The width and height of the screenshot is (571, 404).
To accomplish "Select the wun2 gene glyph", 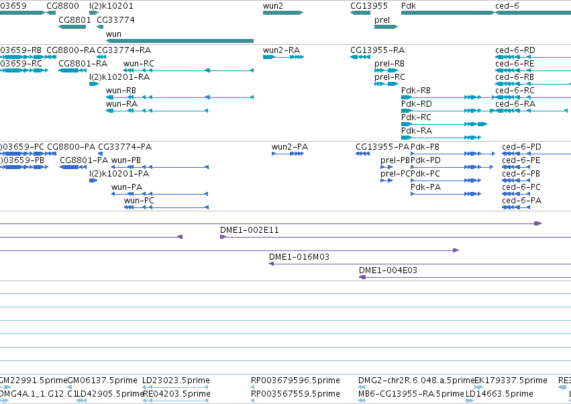I will click(x=283, y=13).
